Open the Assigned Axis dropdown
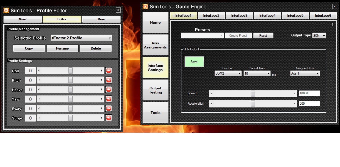Screen dimensions: 340x167 point(305,73)
